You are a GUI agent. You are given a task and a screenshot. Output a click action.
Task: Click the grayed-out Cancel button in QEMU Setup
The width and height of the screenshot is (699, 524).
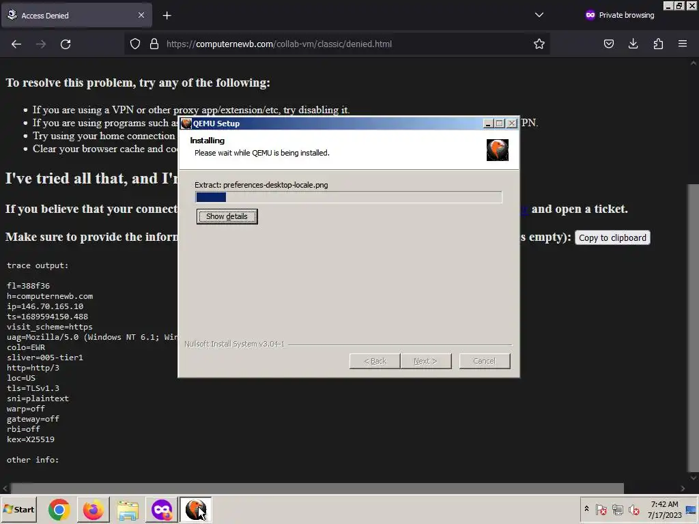[x=485, y=361]
